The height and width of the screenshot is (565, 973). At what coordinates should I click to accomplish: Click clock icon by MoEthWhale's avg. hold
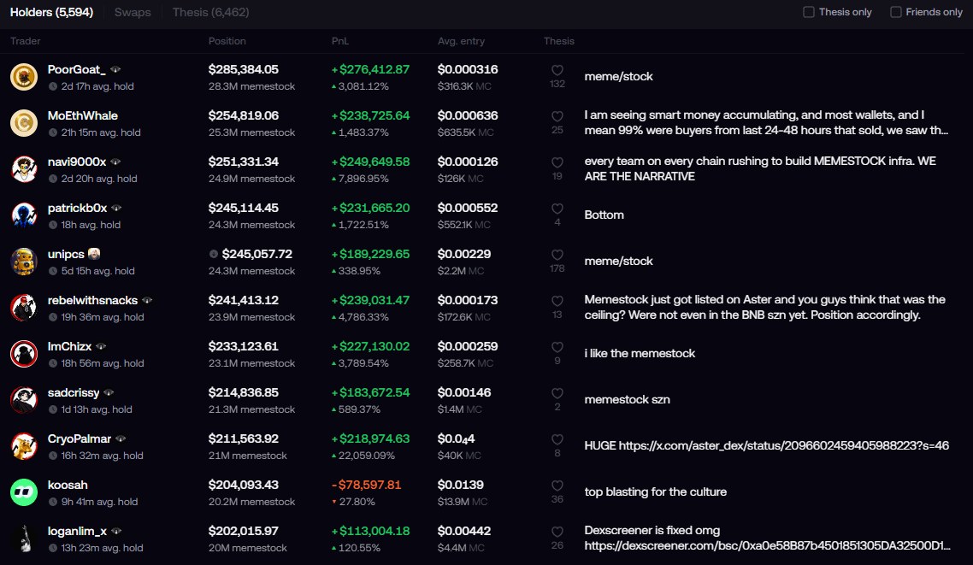[x=53, y=132]
